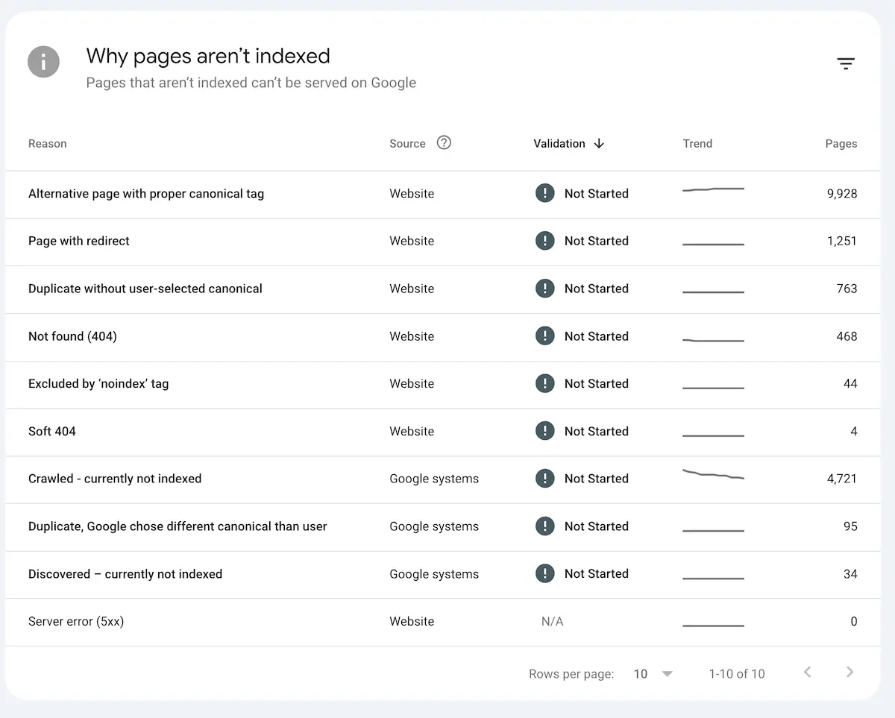Click the Reason column header
The image size is (895, 718).
[x=47, y=144]
